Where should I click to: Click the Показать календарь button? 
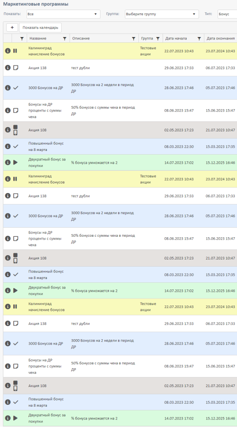(x=40, y=28)
